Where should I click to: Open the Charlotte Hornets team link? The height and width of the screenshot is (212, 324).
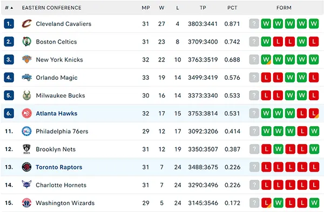[61, 185]
